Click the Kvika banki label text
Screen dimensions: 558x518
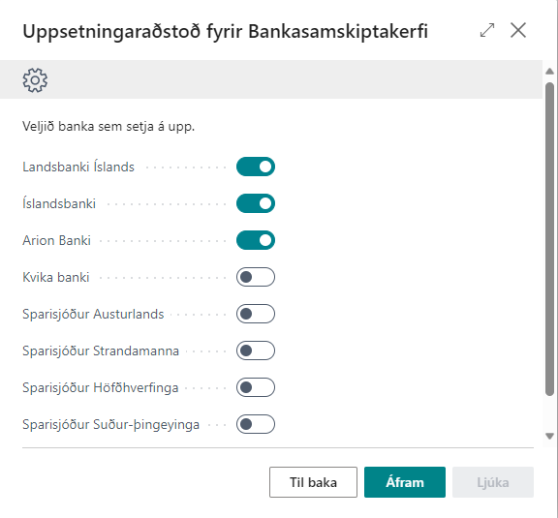click(56, 277)
